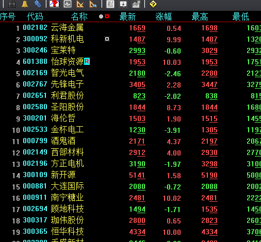Click stock code 300365
This screenshot has height=242, width=261.
[35, 232]
